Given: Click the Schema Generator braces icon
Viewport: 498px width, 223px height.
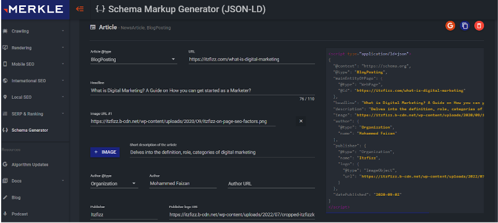Looking at the screenshot, I should 5,130.
